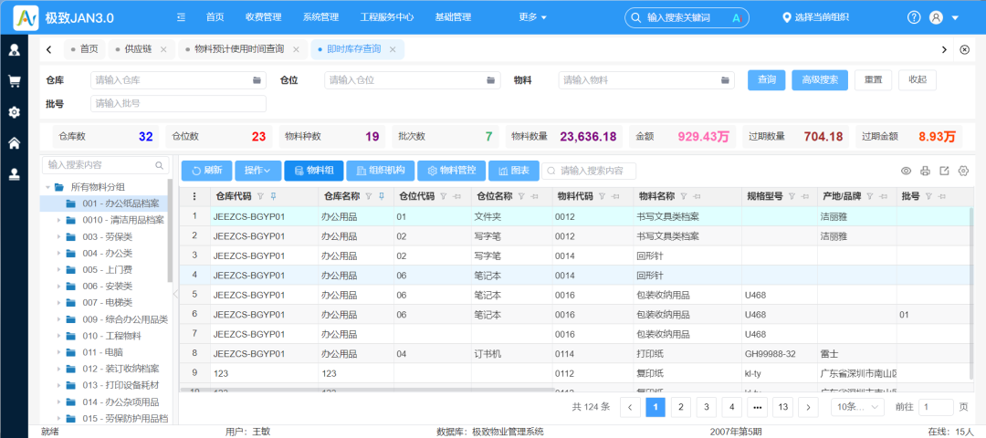Expand the 0010 - 清洁用品档案 node

point(58,220)
